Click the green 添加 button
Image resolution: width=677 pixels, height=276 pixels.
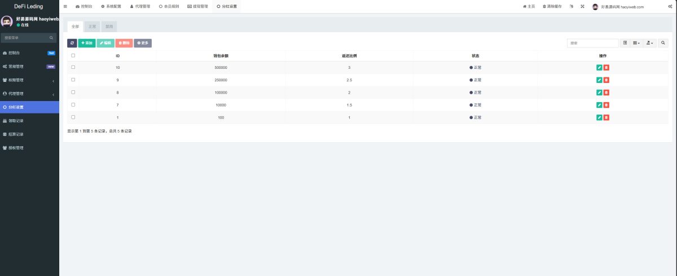click(87, 43)
